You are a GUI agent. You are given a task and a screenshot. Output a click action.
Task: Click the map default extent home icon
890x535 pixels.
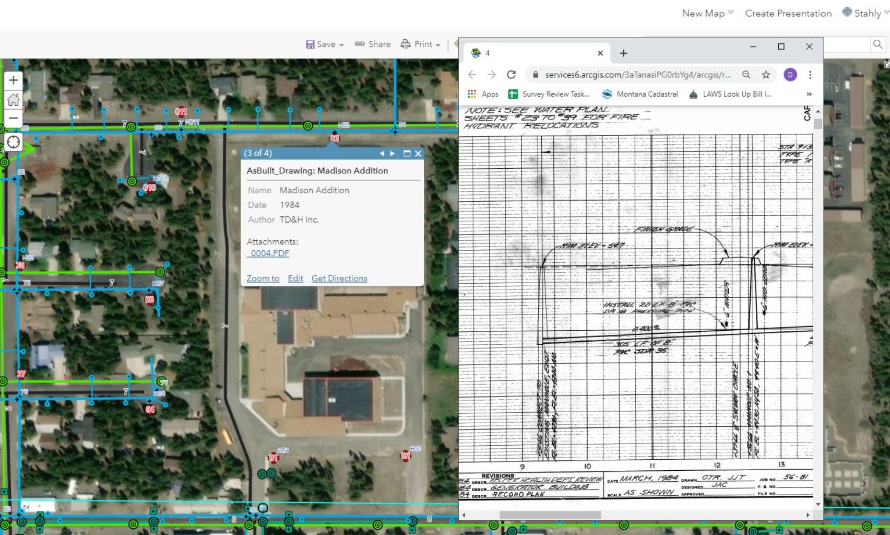coord(14,99)
